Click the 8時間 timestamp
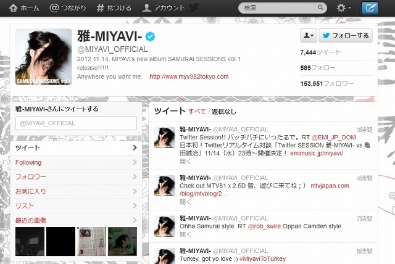395x264 pixels. pos(364,252)
